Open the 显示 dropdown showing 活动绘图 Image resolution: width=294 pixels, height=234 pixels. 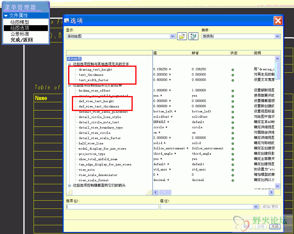[x=172, y=36]
